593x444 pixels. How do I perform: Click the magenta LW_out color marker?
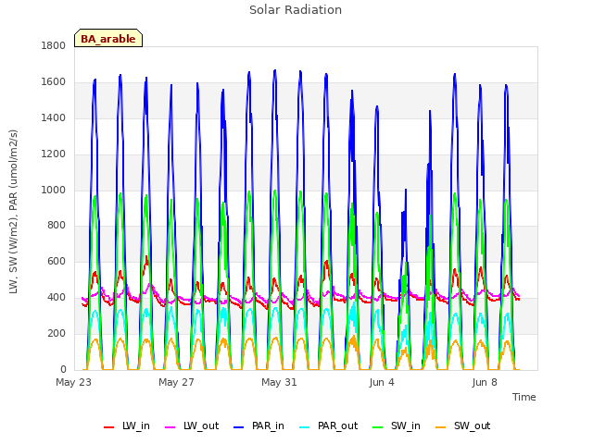point(170,427)
